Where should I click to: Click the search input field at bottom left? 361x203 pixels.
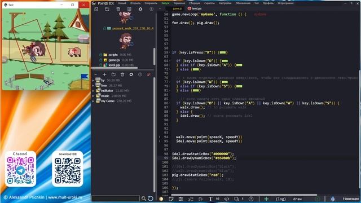pyautogui.click(x=116, y=198)
